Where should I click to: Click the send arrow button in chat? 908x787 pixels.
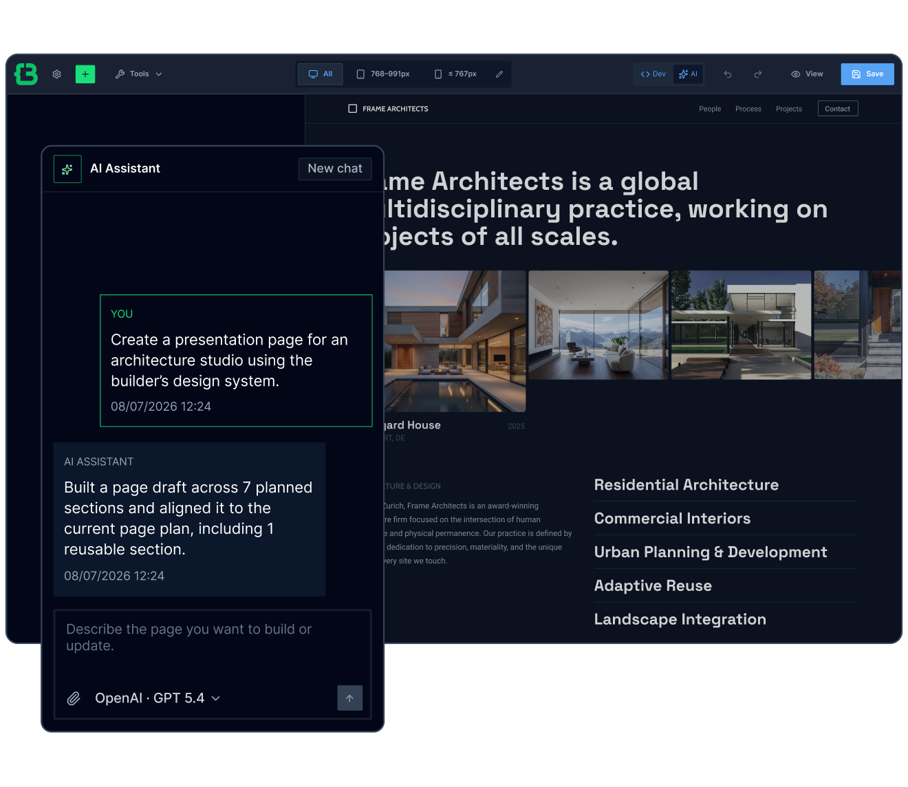point(350,698)
